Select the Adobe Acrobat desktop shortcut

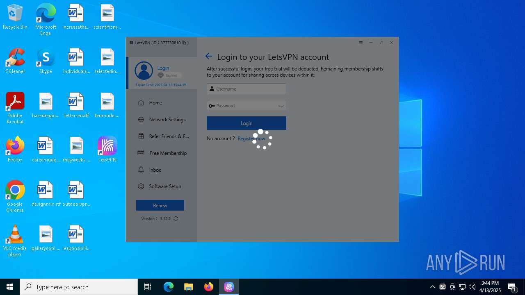[x=15, y=108]
